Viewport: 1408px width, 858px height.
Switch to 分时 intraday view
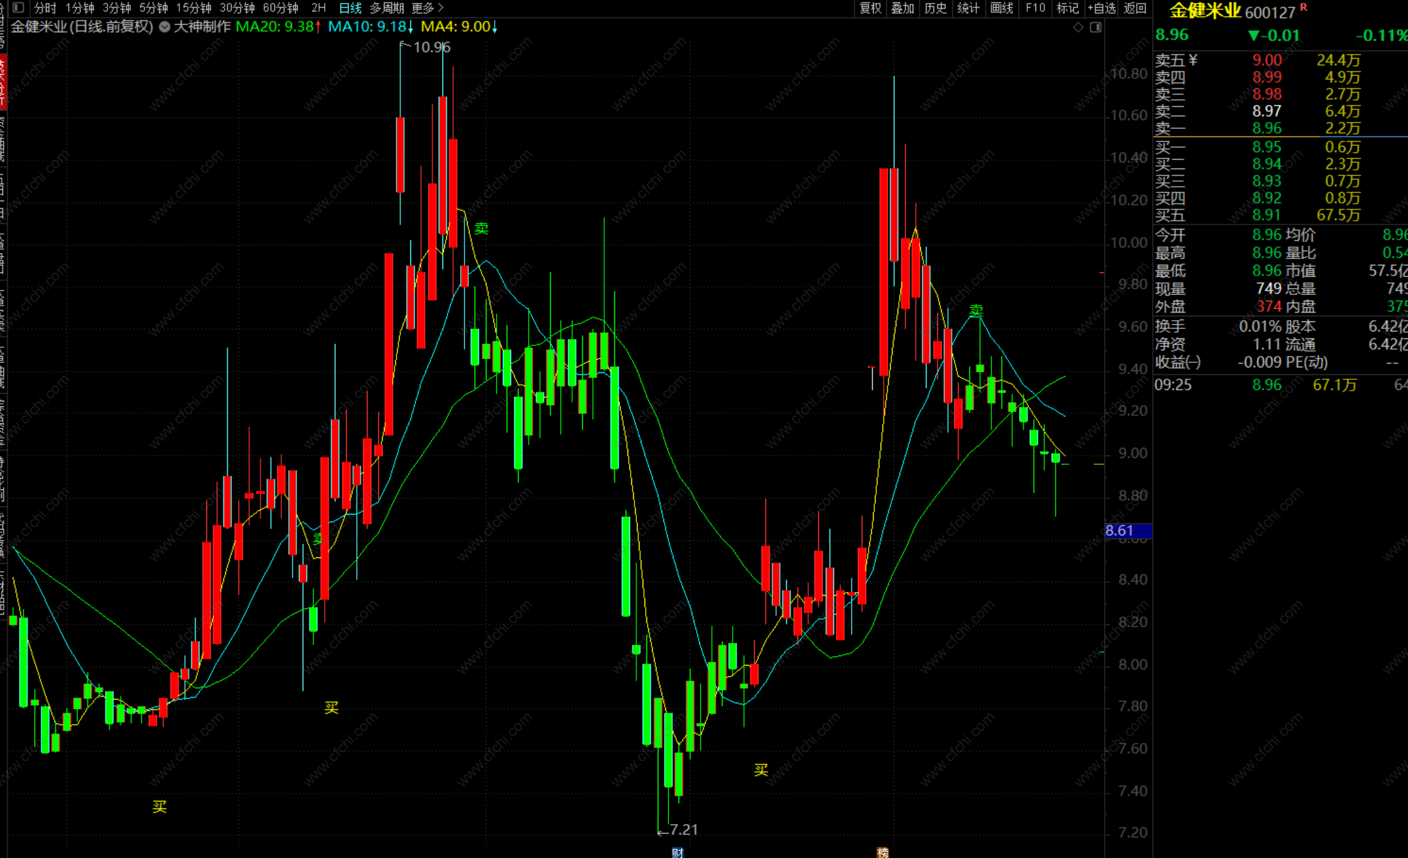tap(45, 8)
